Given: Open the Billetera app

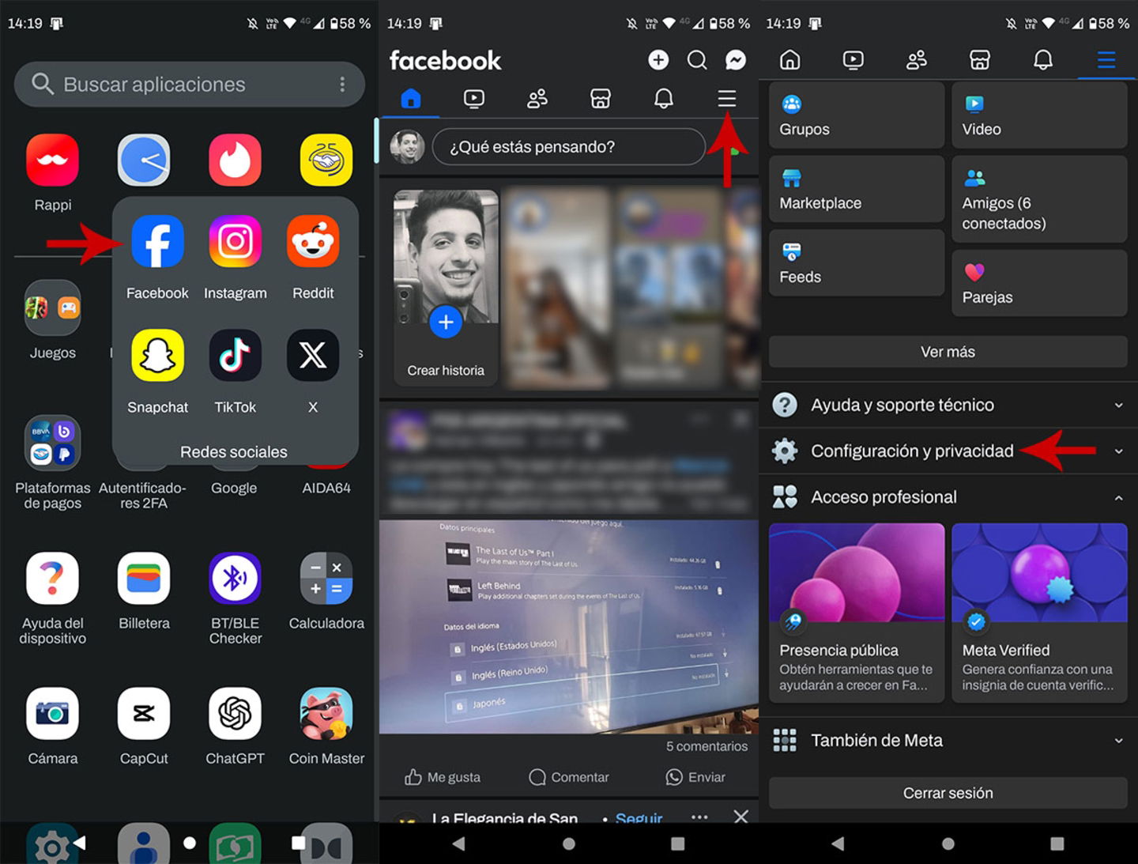Looking at the screenshot, I should tap(144, 578).
